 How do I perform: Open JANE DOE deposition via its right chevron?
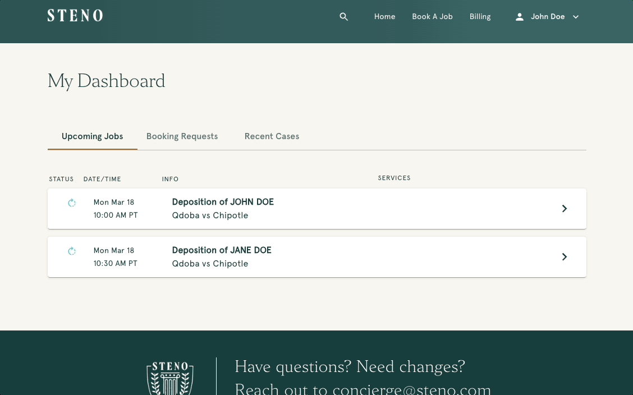(x=565, y=257)
